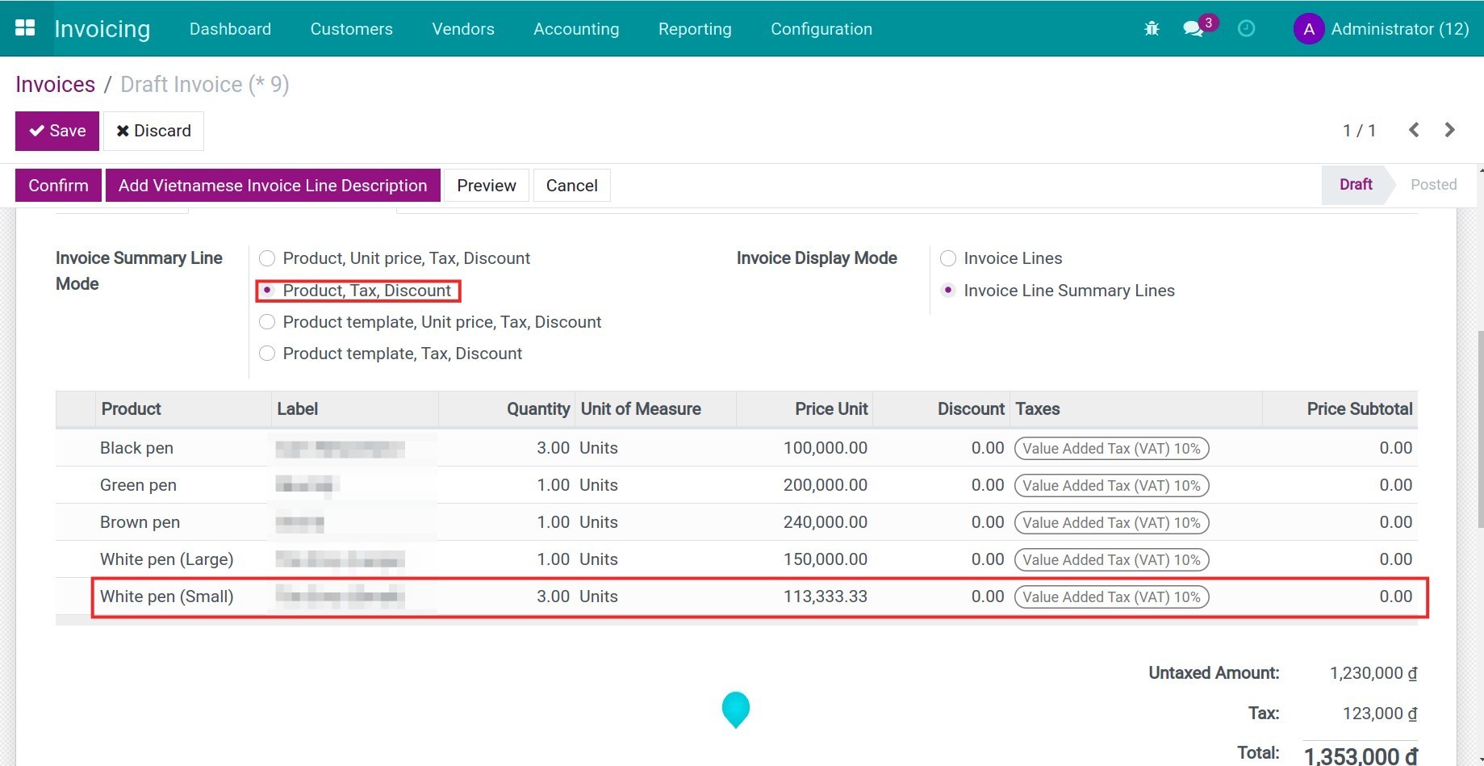The image size is (1484, 766).
Task: Confirm the draft invoice
Action: coord(57,185)
